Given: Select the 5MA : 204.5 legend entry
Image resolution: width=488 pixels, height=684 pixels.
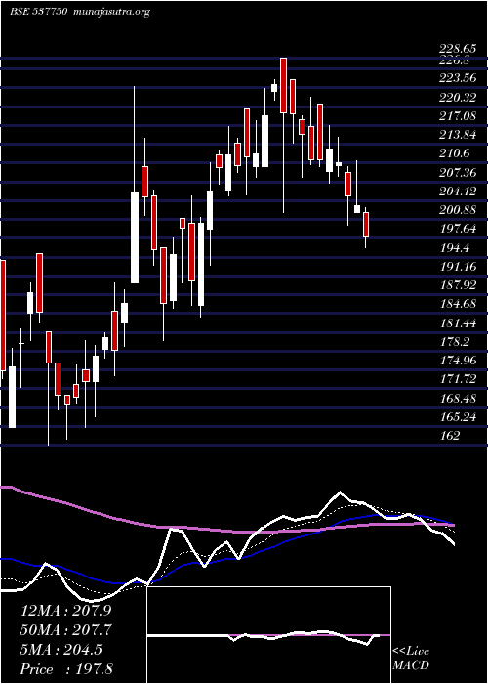Looking at the screenshot, I should pyautogui.click(x=61, y=650).
